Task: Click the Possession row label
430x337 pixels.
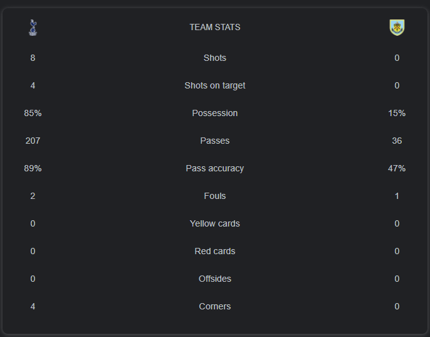Action: click(215, 113)
